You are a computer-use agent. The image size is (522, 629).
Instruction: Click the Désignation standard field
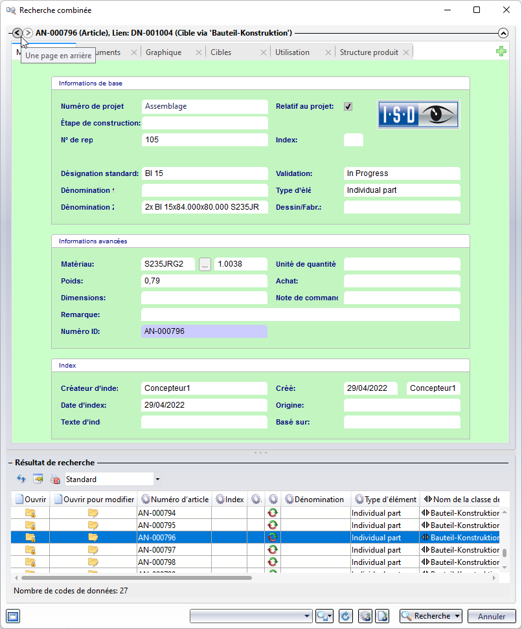click(x=205, y=173)
